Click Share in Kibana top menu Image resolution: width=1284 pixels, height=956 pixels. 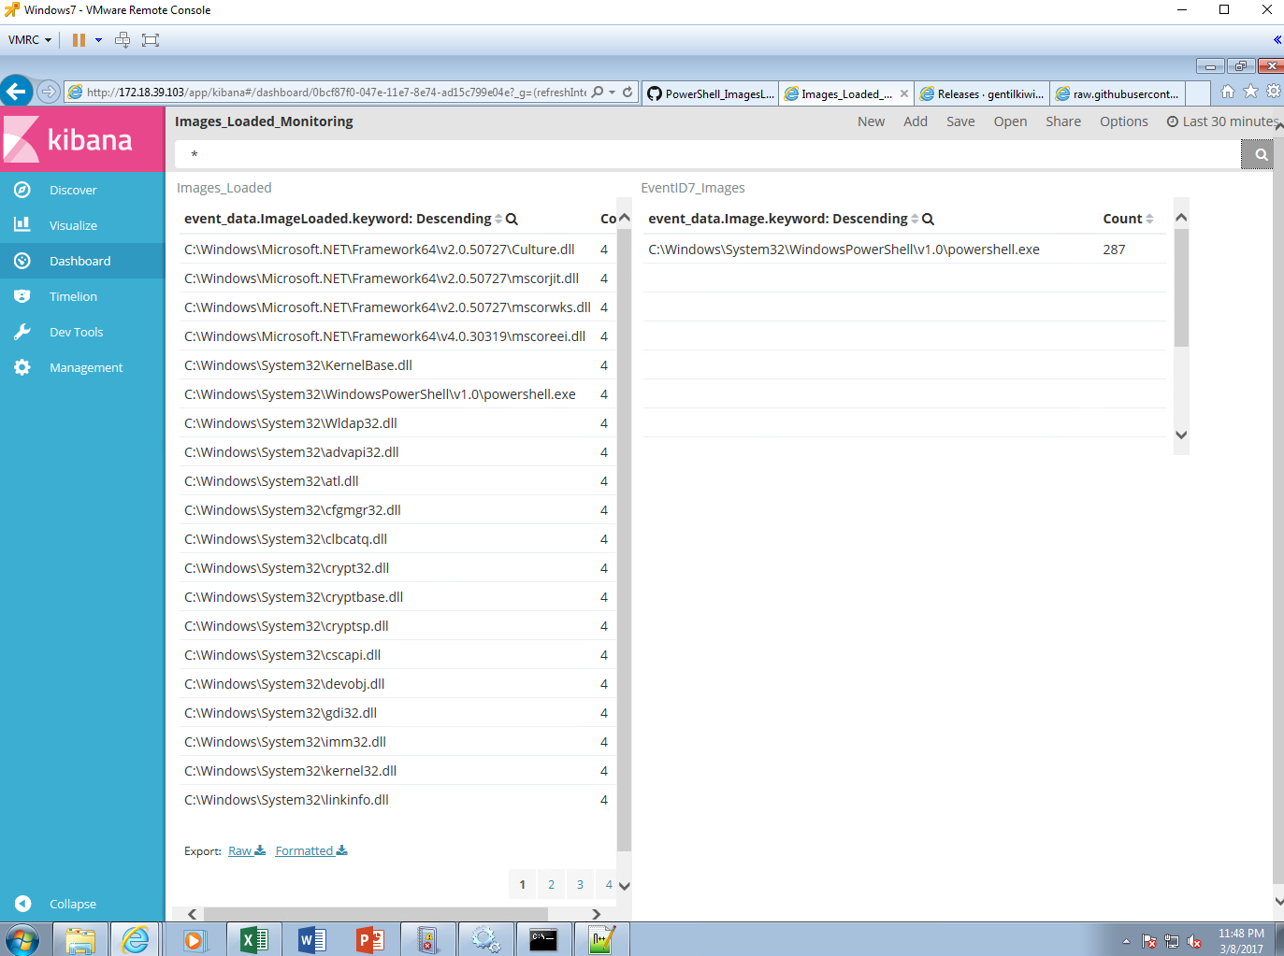click(1063, 121)
